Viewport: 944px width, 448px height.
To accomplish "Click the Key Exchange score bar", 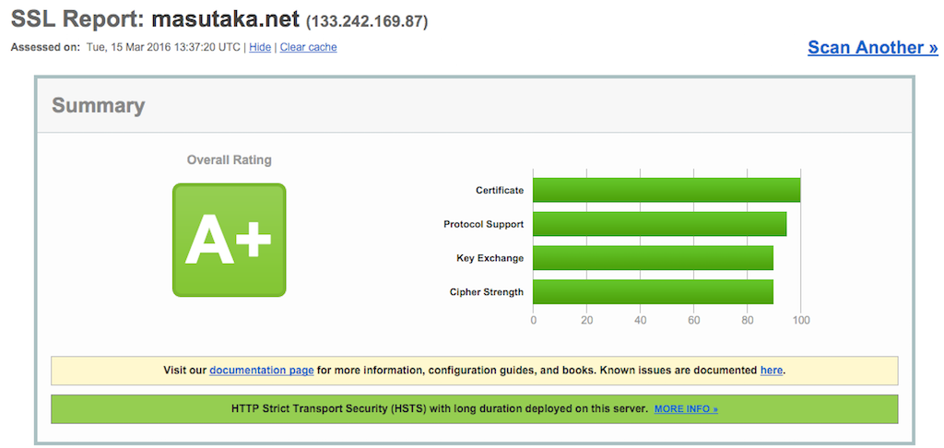I will [x=653, y=258].
